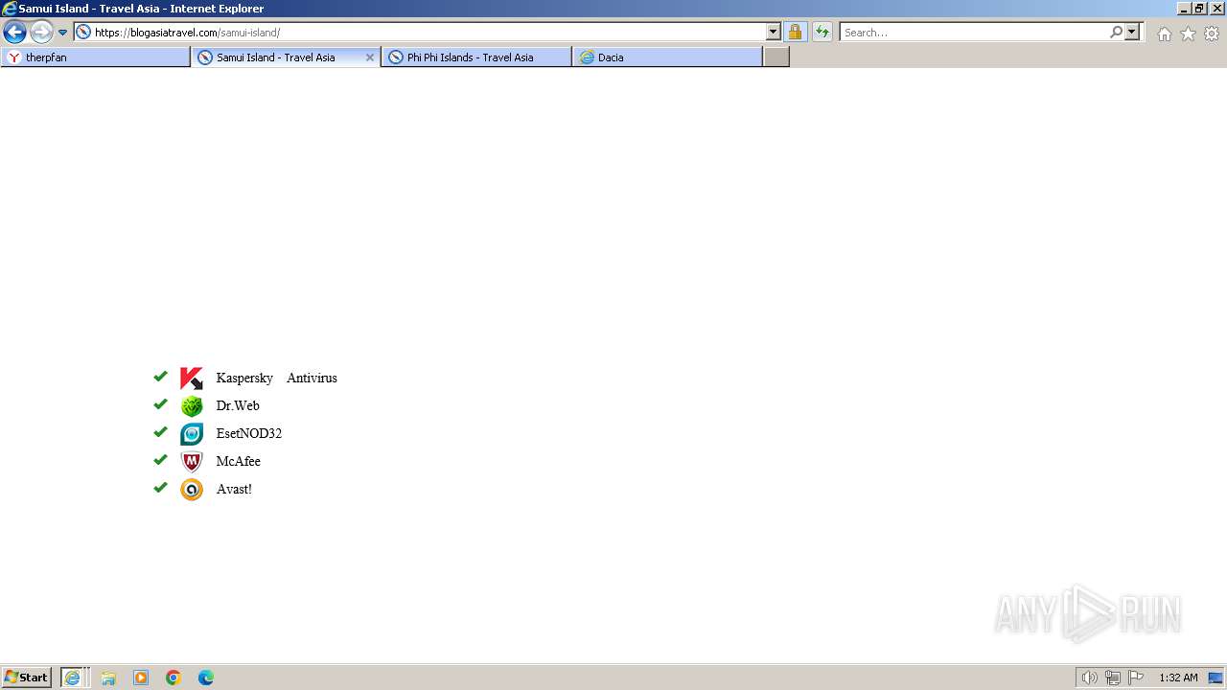Launch Microsoft Edge from the taskbar
This screenshot has height=690, width=1227.
(x=206, y=678)
